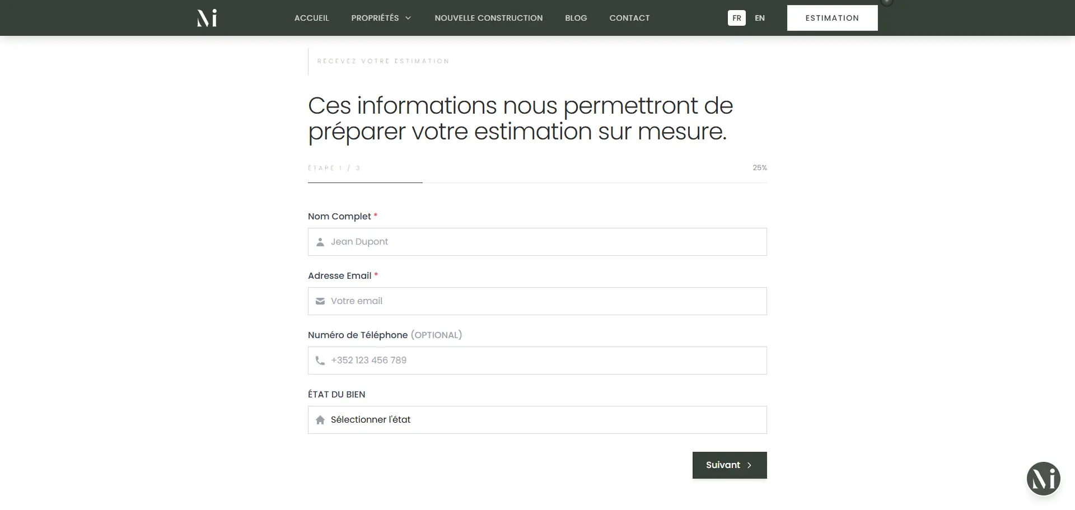Switch the language to FR
1075x510 pixels.
736,18
